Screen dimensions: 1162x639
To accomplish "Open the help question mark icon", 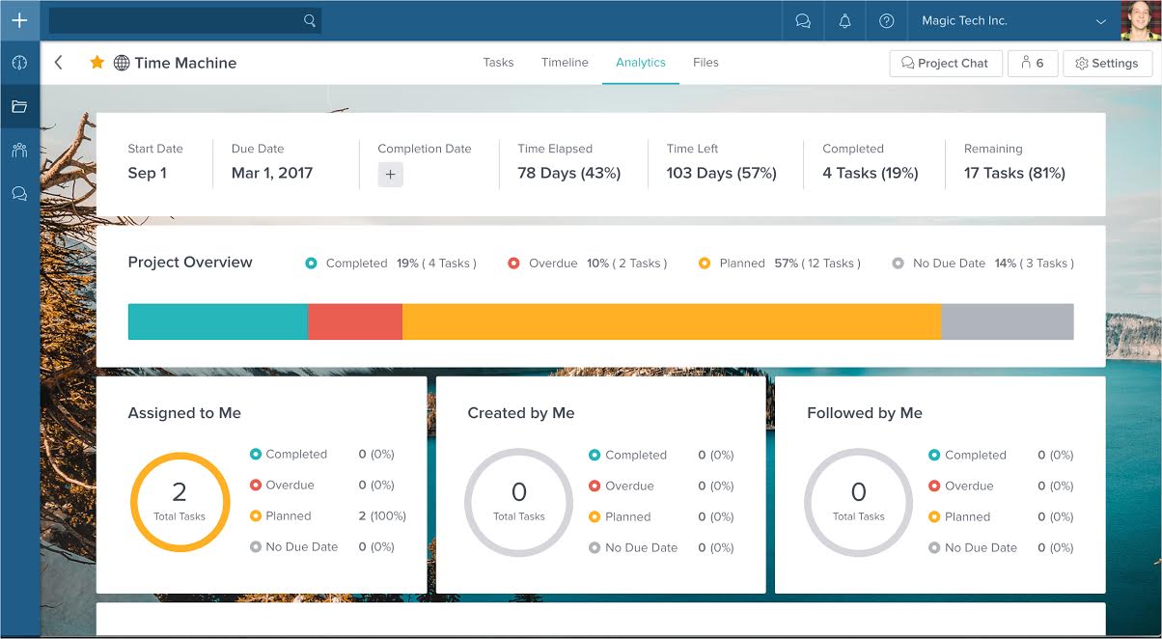I will coord(887,21).
